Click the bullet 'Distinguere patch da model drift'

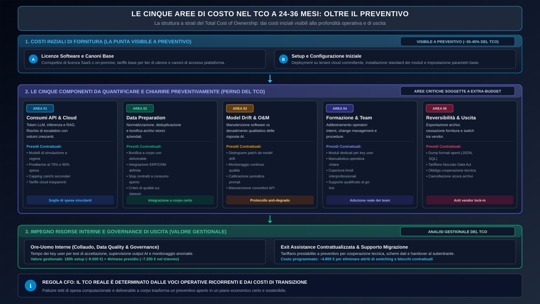249,156
